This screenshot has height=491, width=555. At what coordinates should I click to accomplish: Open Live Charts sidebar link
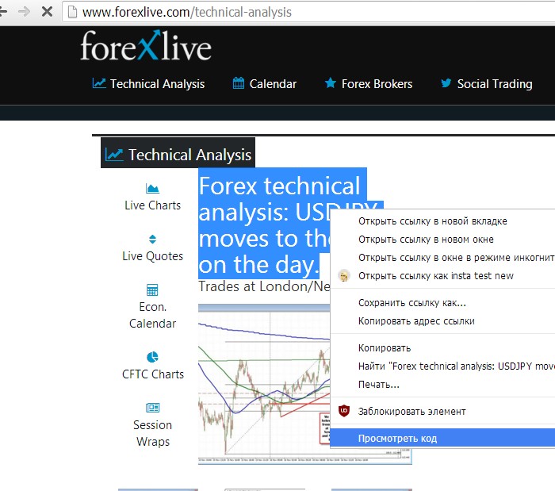coord(152,205)
